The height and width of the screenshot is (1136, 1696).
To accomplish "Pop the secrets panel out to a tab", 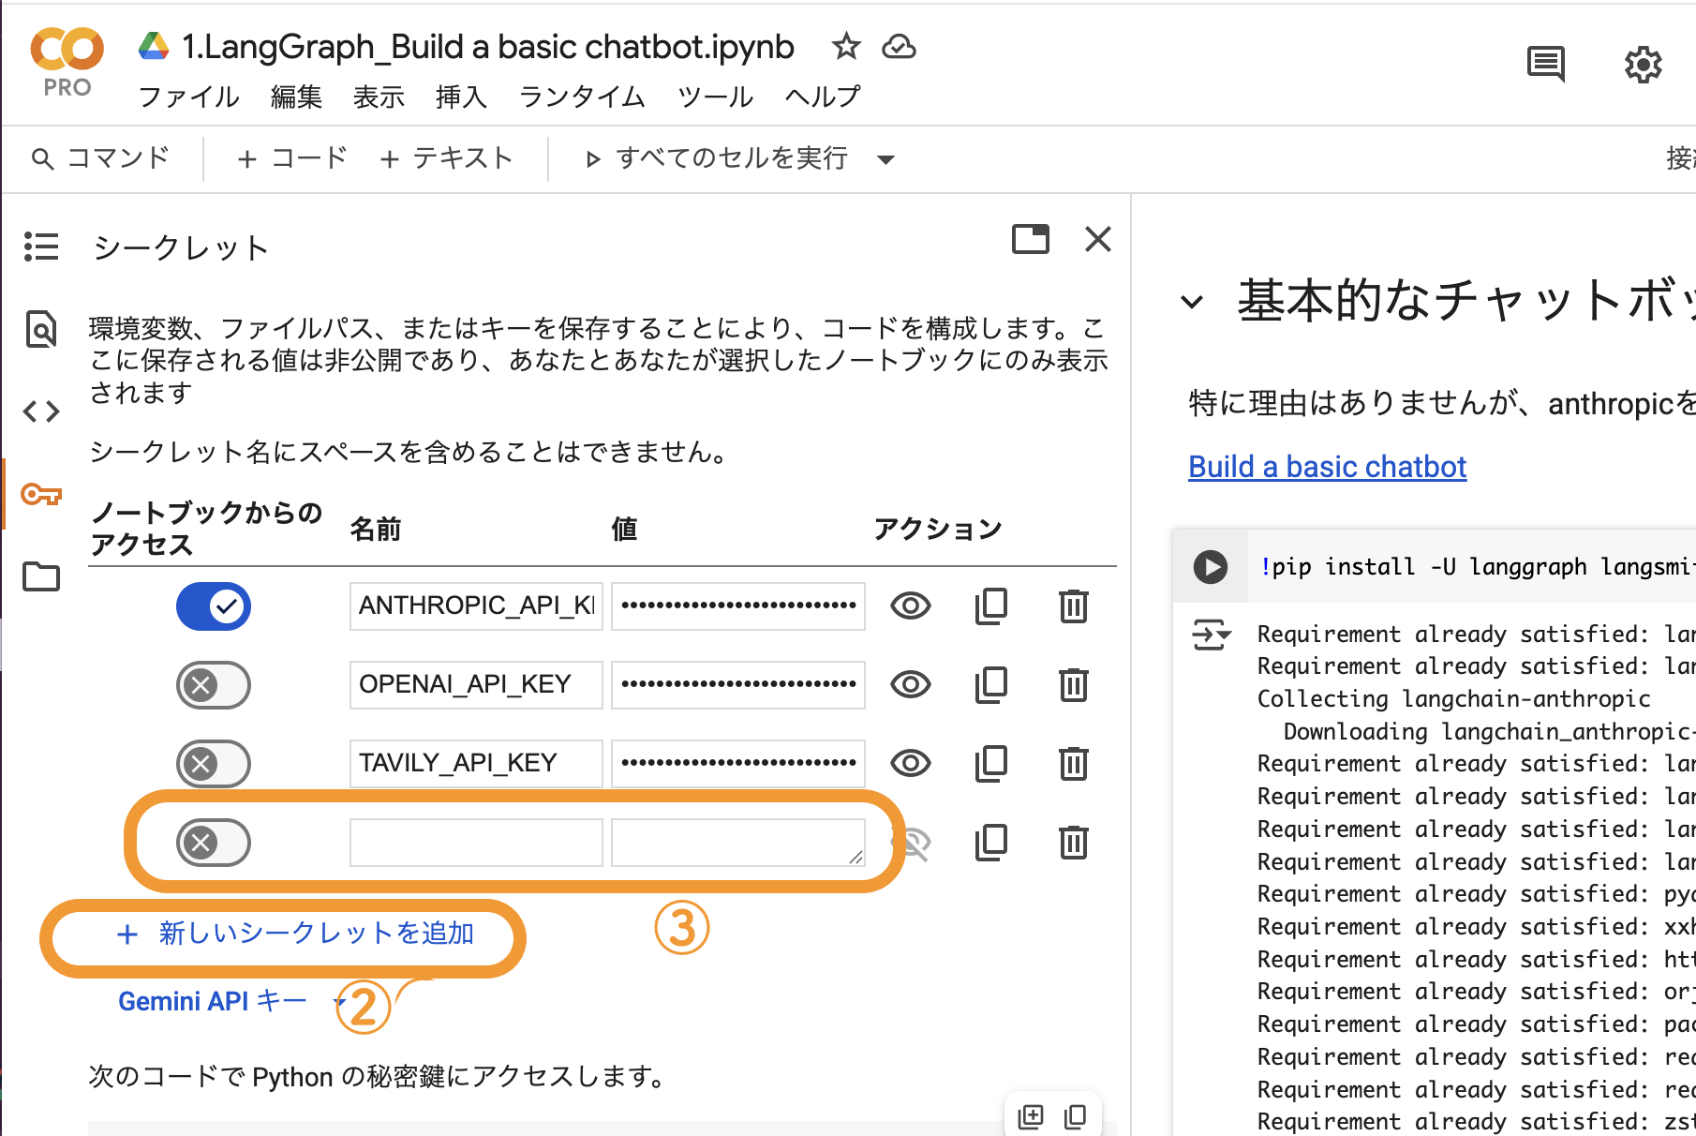I will coord(1031,239).
